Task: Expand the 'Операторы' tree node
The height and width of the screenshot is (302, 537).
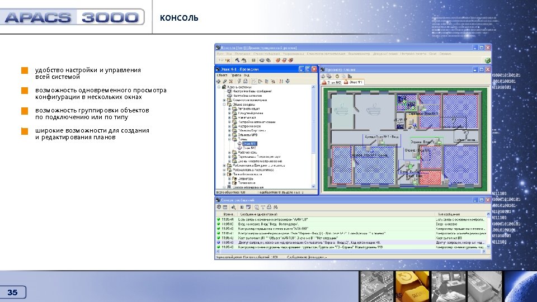Action: 229,178
